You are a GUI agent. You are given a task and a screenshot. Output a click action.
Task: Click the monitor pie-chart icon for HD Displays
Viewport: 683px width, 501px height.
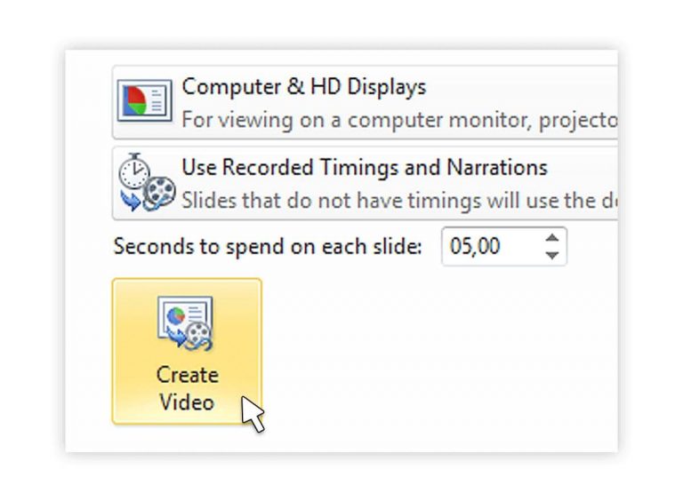[x=145, y=101]
